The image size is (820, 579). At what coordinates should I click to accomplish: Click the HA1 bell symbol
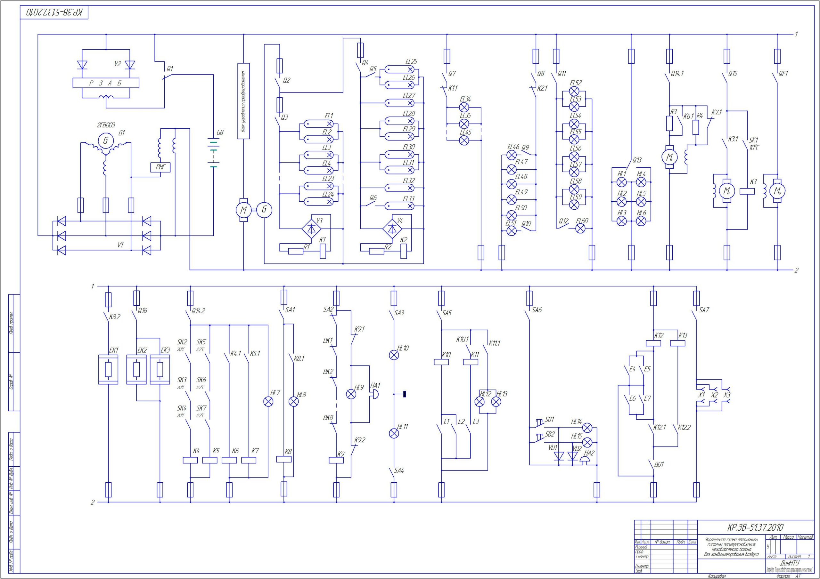click(x=374, y=394)
